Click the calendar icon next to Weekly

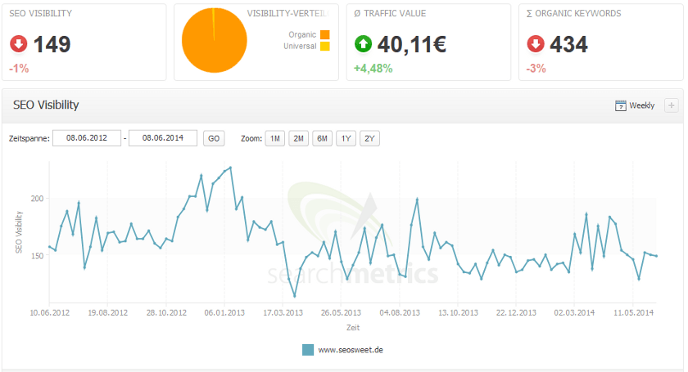point(620,105)
